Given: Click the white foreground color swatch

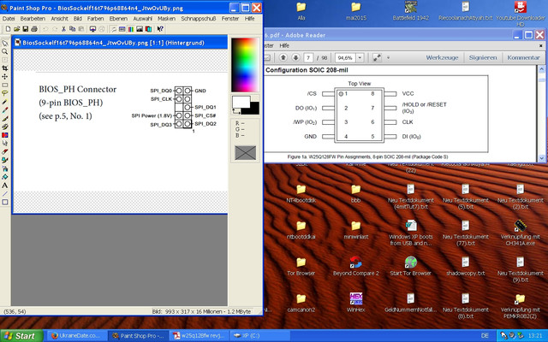Looking at the screenshot, I should point(241,102).
